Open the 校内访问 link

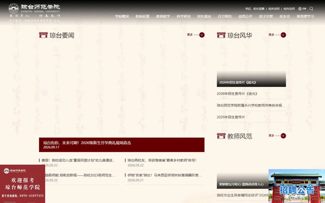coord(289,9)
